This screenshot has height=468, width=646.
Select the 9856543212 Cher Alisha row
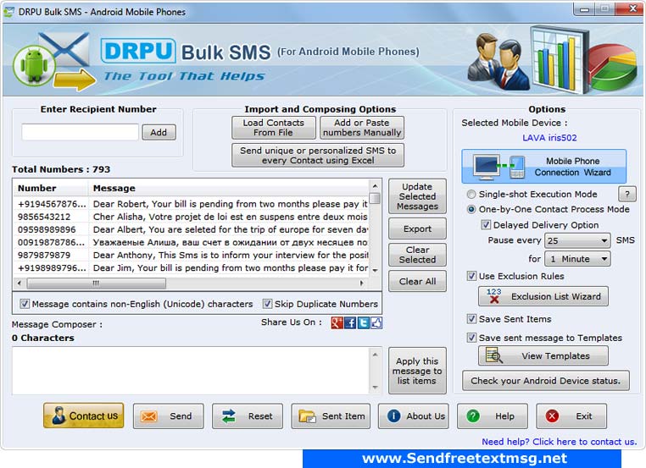pyautogui.click(x=192, y=217)
